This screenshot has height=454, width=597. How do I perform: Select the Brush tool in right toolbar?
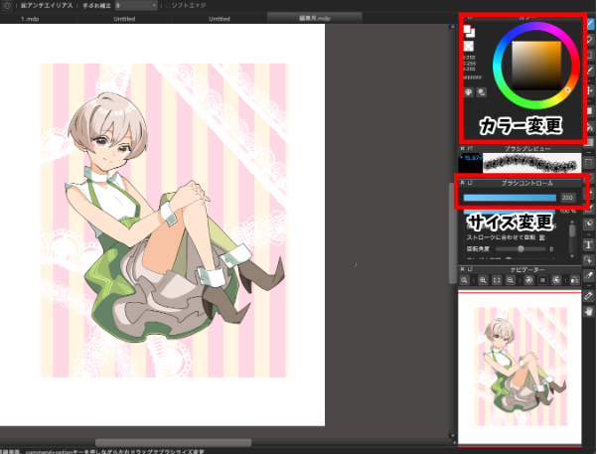click(x=590, y=24)
